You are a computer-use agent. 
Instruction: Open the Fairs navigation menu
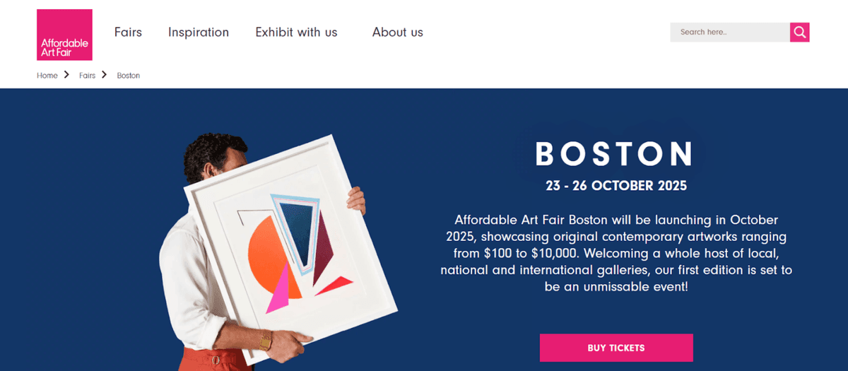(x=128, y=32)
